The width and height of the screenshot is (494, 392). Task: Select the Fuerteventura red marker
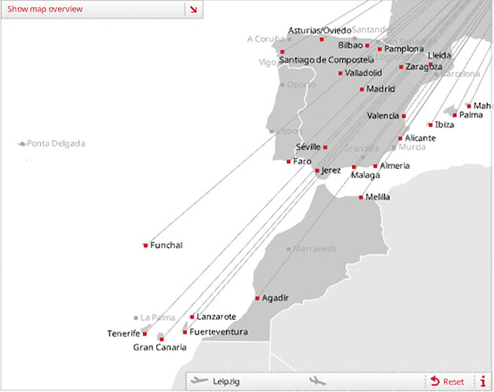click(185, 332)
